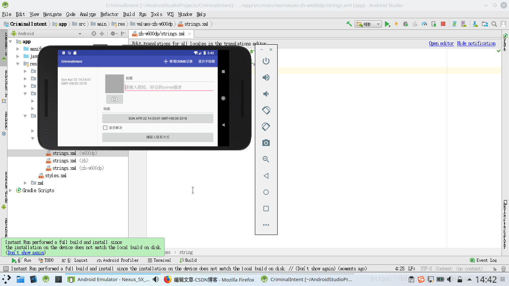Click the crime title input field
The width and height of the screenshot is (509, 286).
point(169,87)
